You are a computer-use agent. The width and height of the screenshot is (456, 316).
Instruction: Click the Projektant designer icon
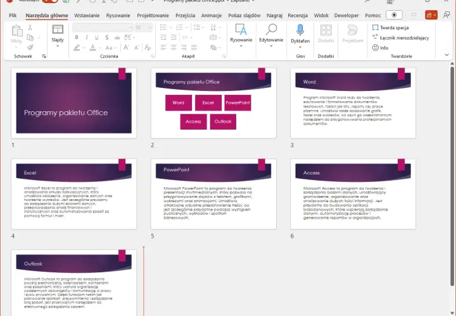coord(353,30)
